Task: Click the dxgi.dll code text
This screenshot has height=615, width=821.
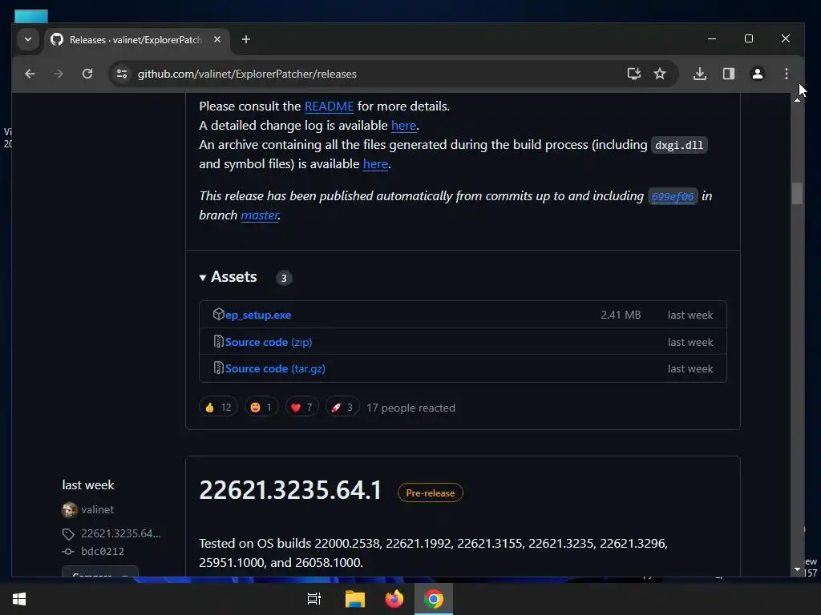Action: point(679,145)
